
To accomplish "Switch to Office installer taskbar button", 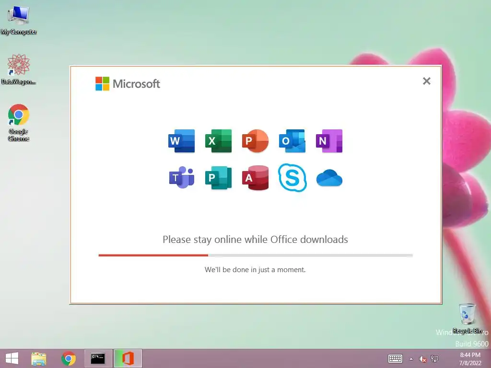I will (128, 358).
